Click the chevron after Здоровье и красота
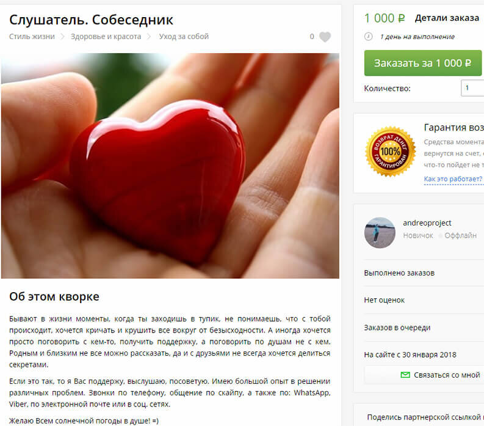This screenshot has width=484, height=426. point(149,37)
